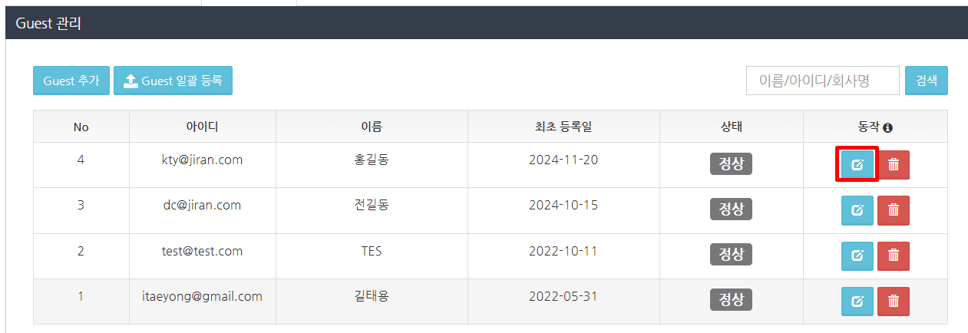The height and width of the screenshot is (333, 968).
Task: Click the info icon beside 동작 header
Action: pyautogui.click(x=887, y=127)
